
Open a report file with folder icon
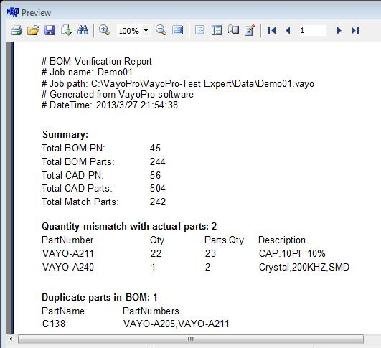tap(33, 30)
